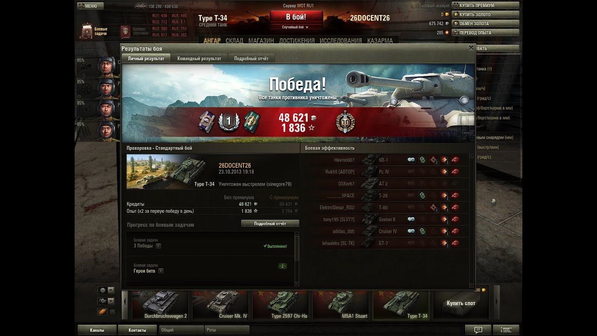Open the nation filter globe dropdown
The height and width of the screenshot is (336, 597).
pos(106,290)
